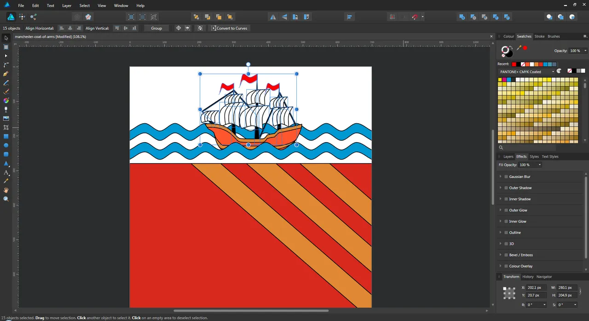Image resolution: width=589 pixels, height=321 pixels.
Task: Open the Alignment options icon
Action: click(350, 17)
